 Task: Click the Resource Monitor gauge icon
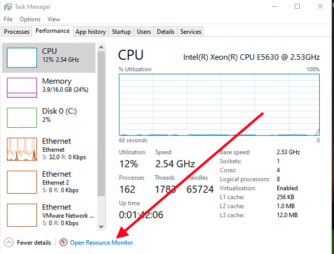[x=63, y=242]
